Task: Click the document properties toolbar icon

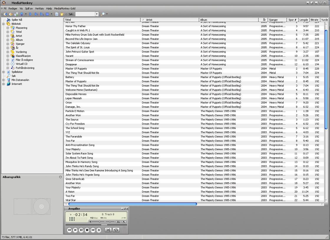Action: tap(57, 14)
